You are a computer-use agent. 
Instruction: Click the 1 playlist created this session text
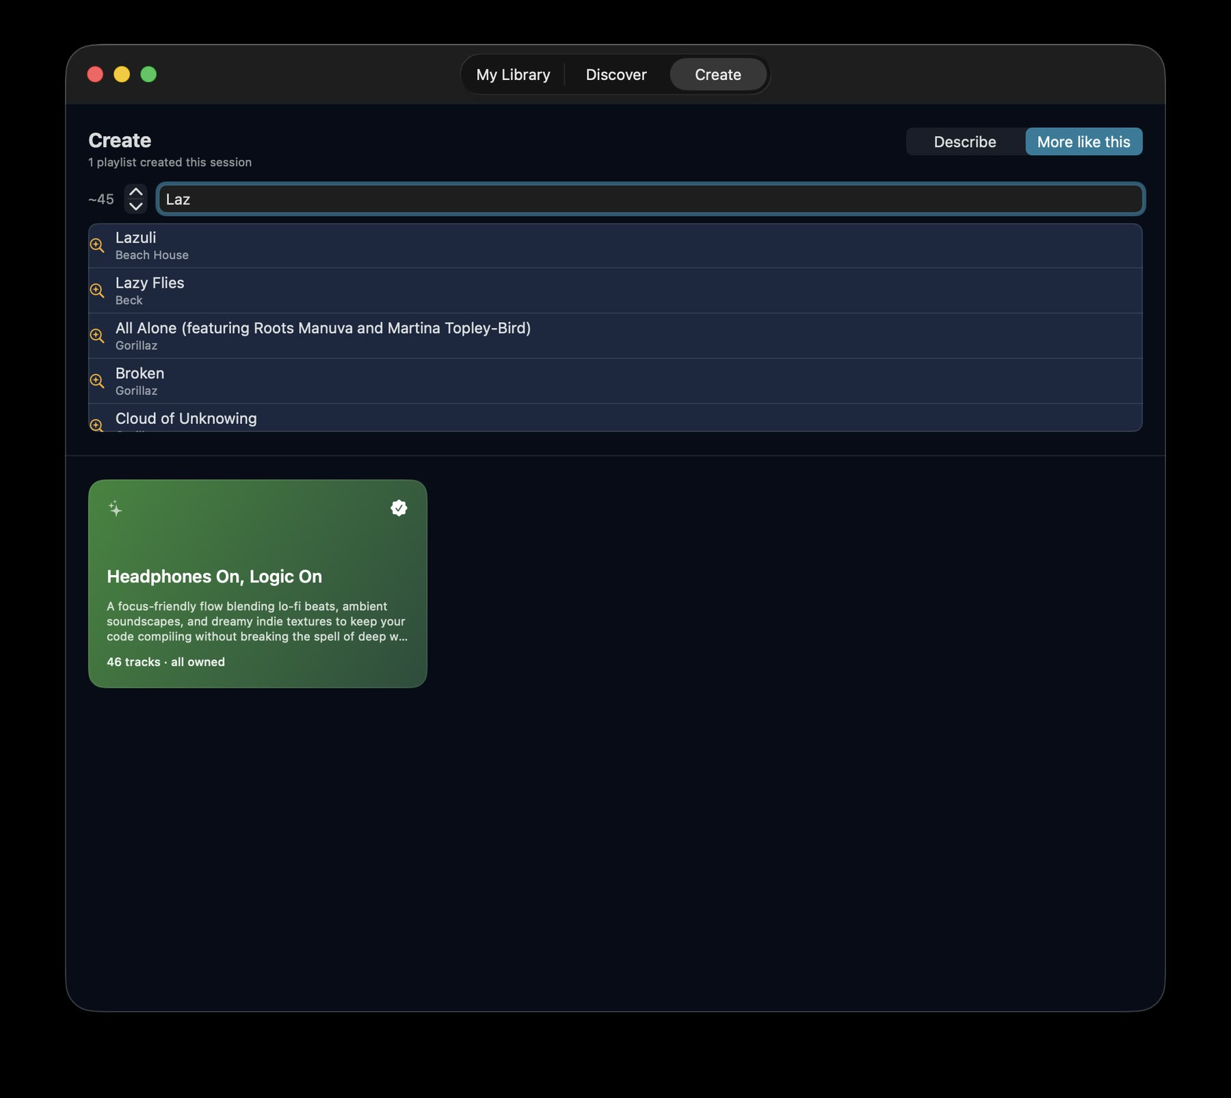(170, 162)
